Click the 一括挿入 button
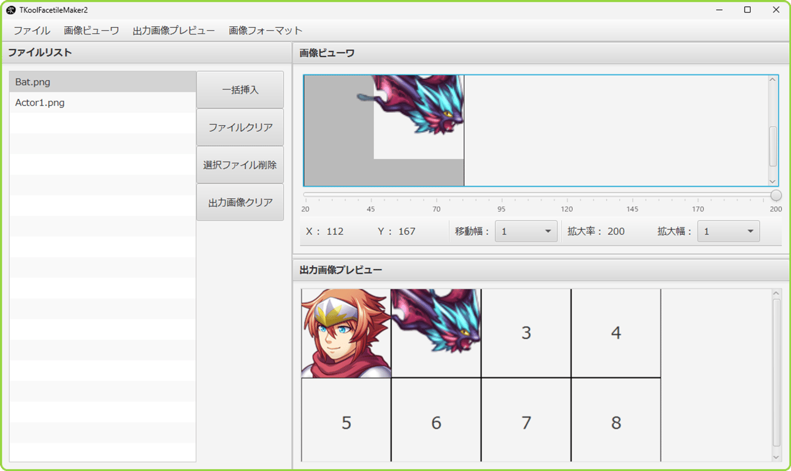This screenshot has height=471, width=791. 240,90
